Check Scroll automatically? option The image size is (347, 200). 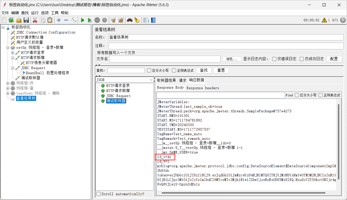click(x=99, y=194)
